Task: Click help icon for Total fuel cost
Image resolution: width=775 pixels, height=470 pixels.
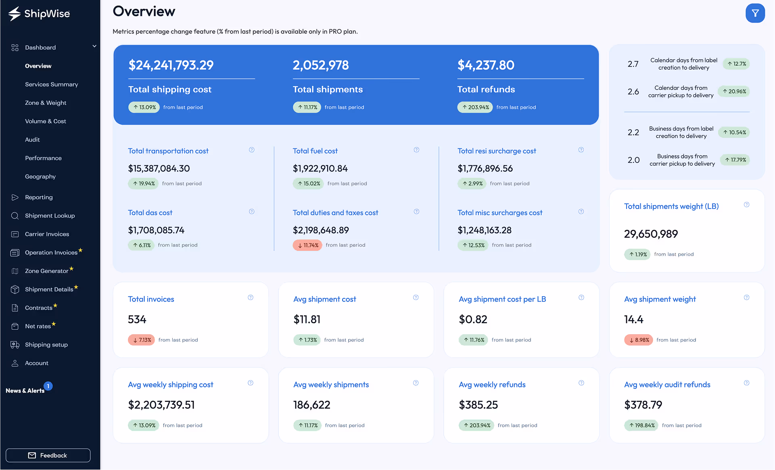Action: pos(416,150)
